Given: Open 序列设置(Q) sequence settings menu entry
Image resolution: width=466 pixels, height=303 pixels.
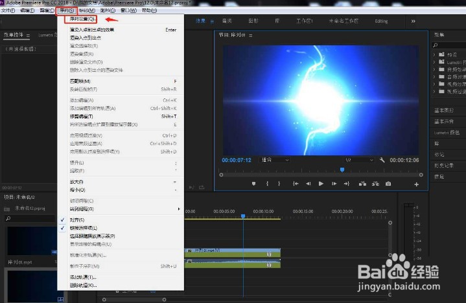Looking at the screenshot, I should pyautogui.click(x=82, y=19).
